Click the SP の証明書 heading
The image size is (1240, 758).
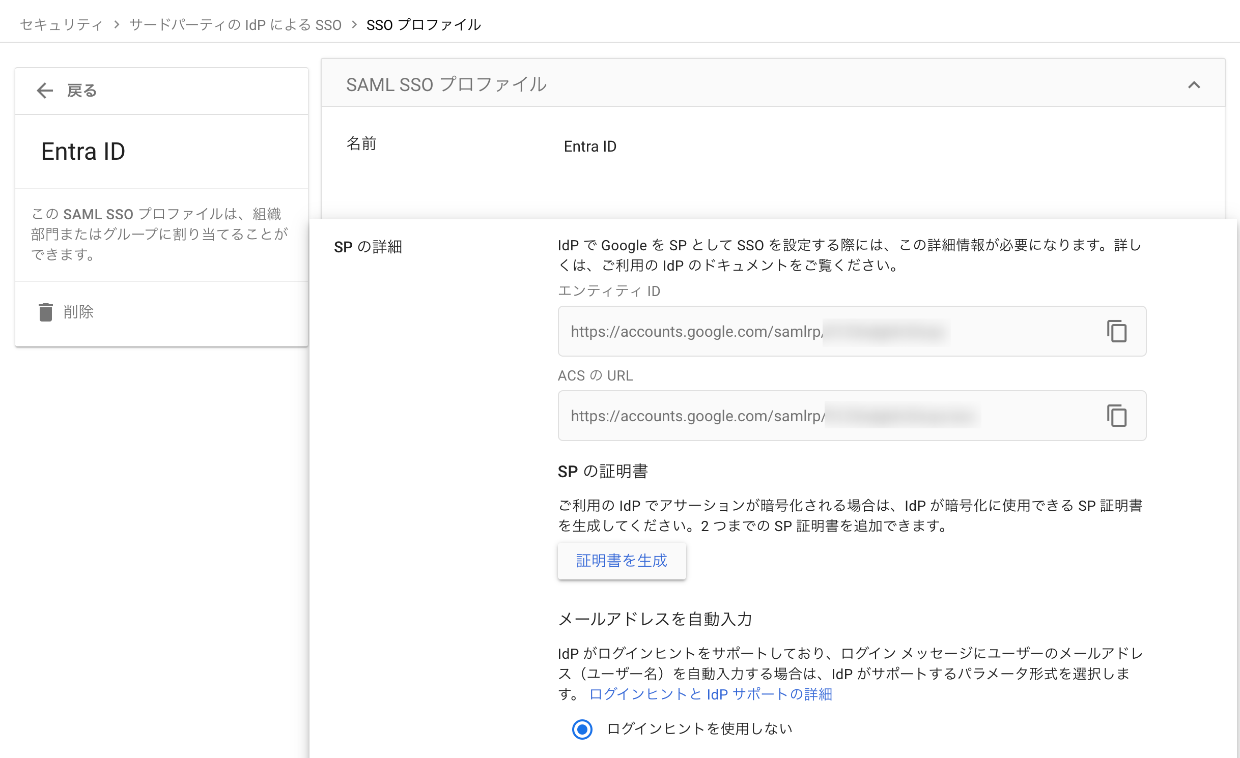coord(604,471)
